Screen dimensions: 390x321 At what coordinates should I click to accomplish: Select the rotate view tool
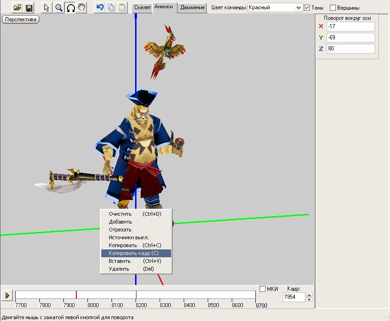point(70,8)
